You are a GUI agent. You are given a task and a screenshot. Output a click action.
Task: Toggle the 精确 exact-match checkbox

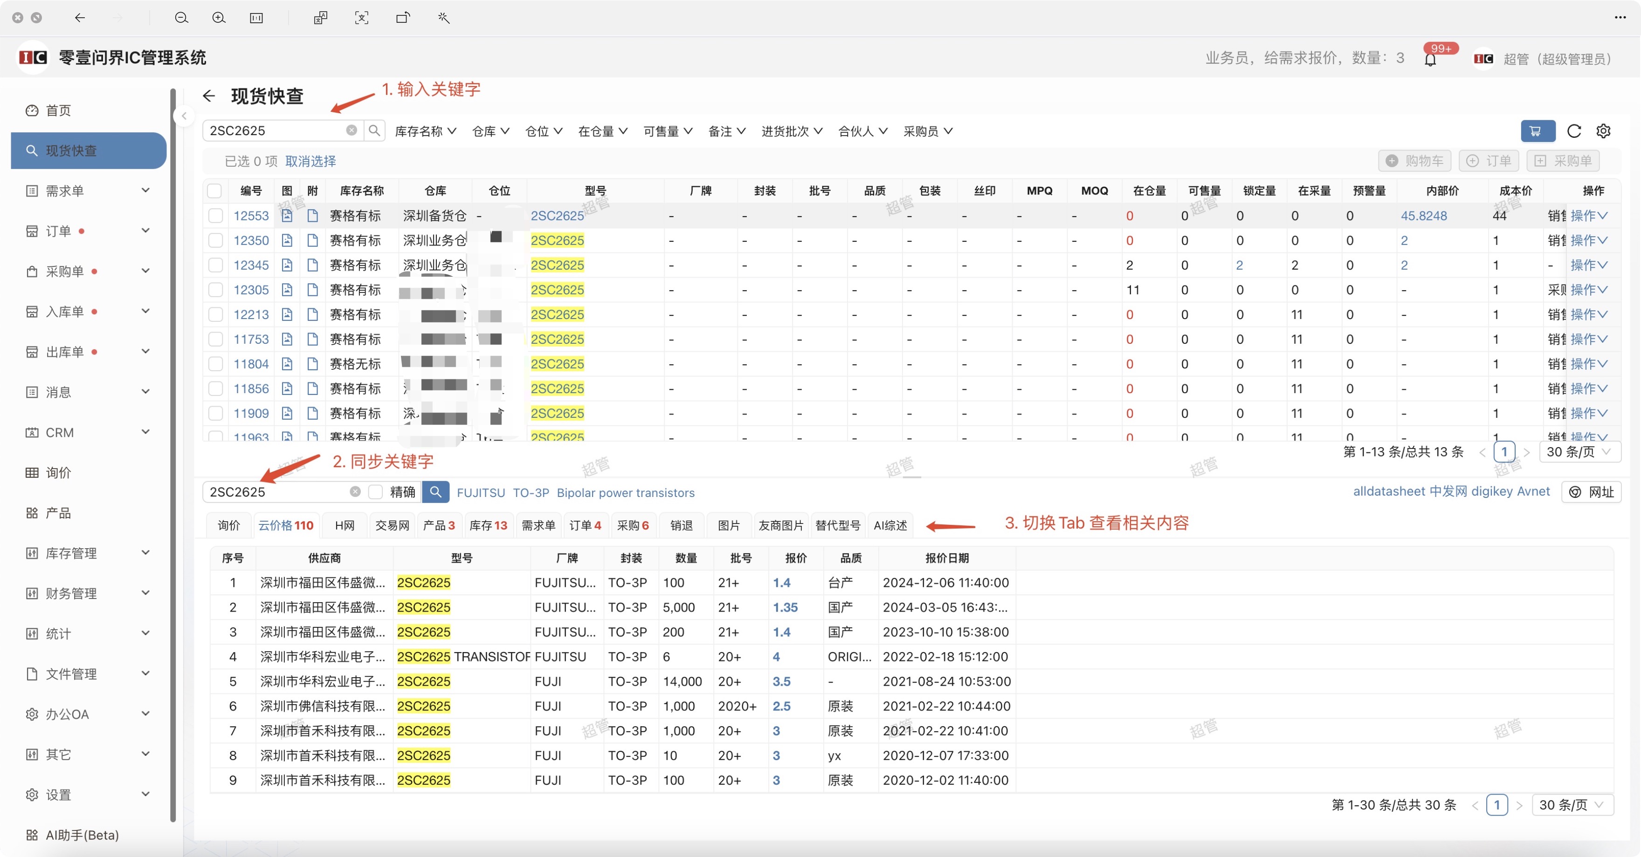[x=376, y=492]
